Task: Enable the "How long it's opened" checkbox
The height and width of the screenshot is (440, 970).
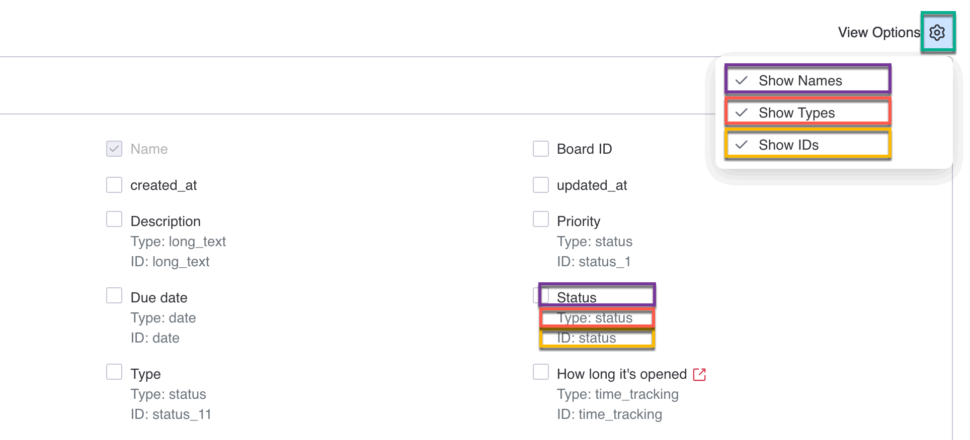Action: (540, 372)
